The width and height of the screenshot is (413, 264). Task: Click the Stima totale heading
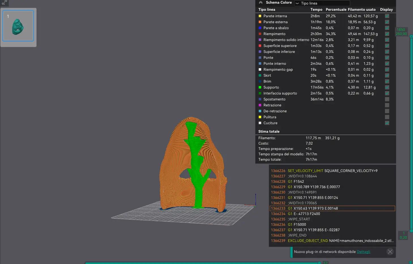pyautogui.click(x=269, y=132)
